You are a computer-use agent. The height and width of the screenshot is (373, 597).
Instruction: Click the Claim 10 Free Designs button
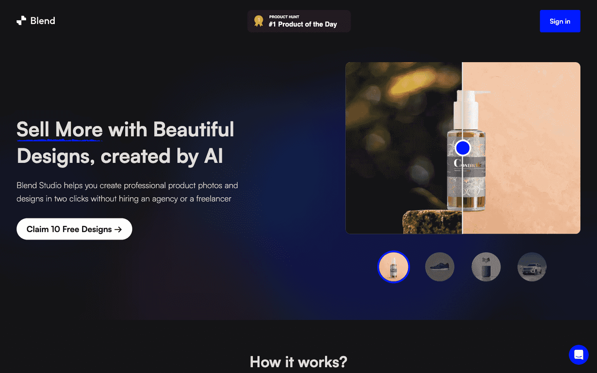point(74,229)
